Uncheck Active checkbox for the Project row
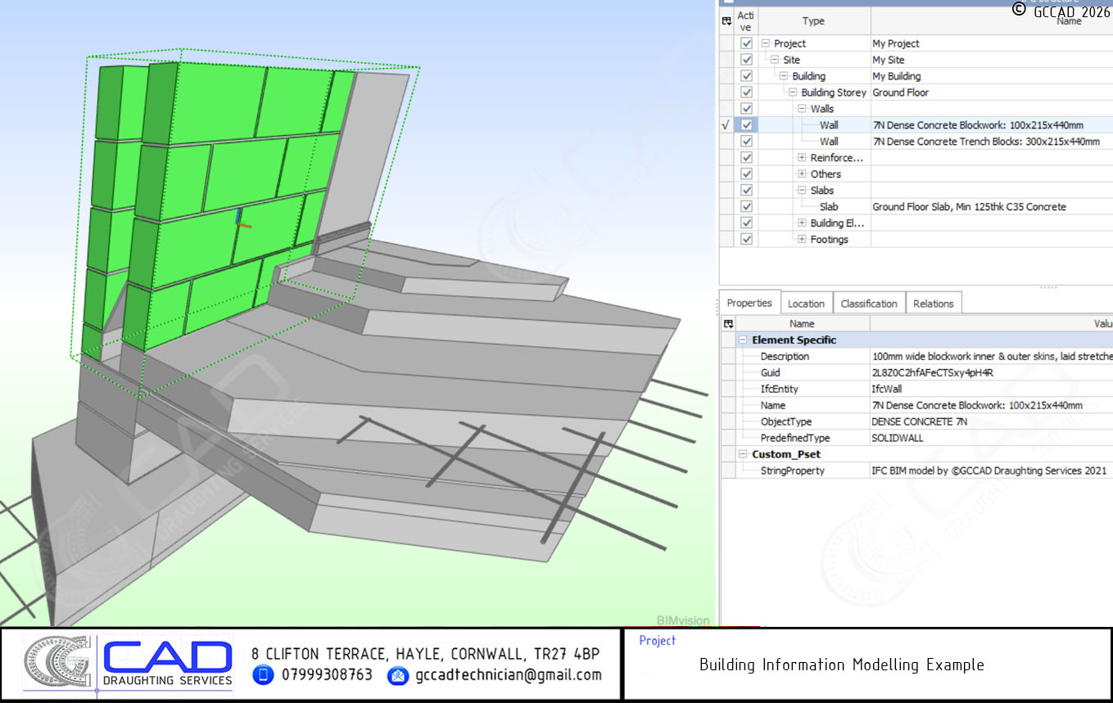The width and height of the screenshot is (1113, 703). (746, 43)
